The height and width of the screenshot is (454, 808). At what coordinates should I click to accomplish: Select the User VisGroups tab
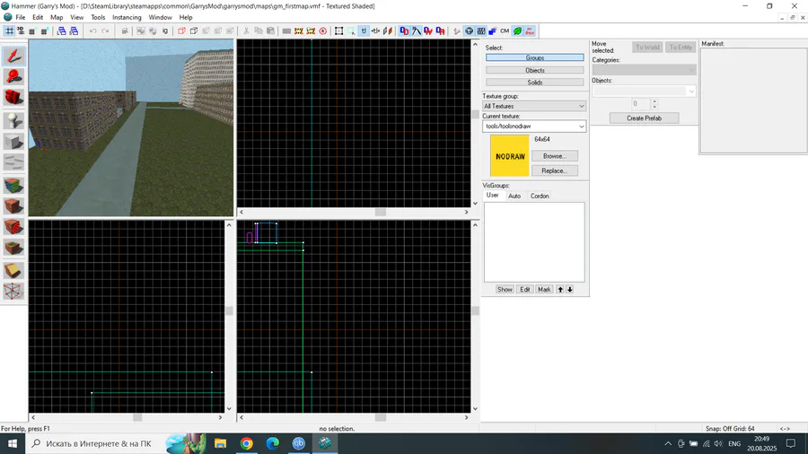pos(492,195)
